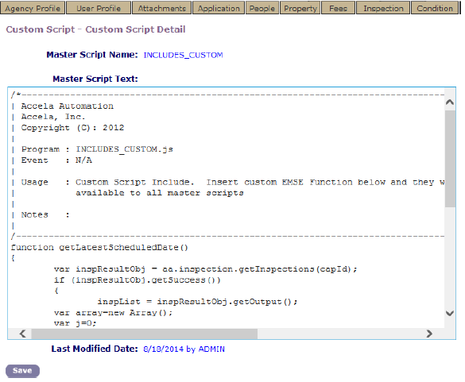Screen dimensions: 465x382
Task: Click the Save button
Action: [22, 371]
